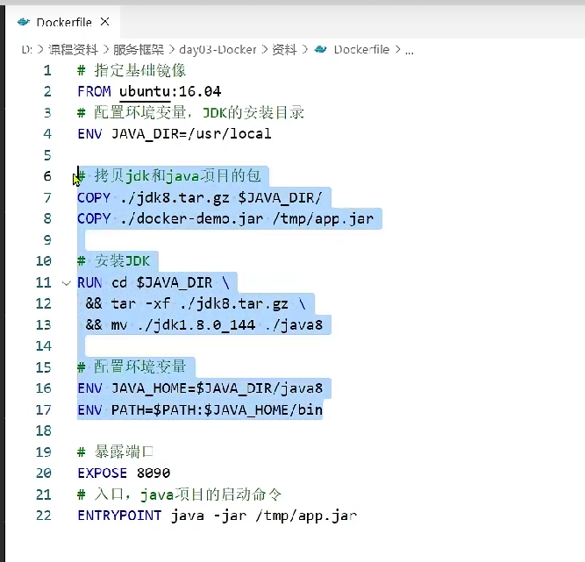Click 'ubuntu:16.04' image name
This screenshot has width=585, height=562.
pos(170,91)
